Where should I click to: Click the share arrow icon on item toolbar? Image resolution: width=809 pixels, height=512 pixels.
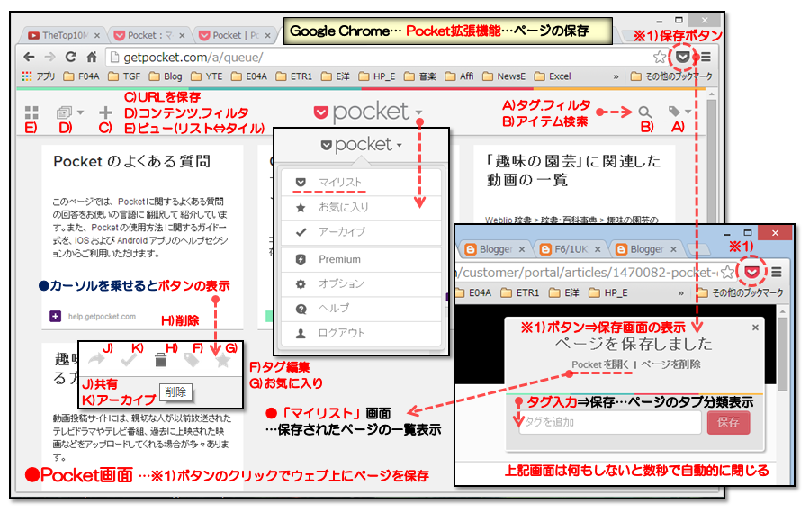97,360
